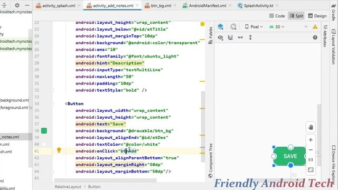Select the pan hand tool
Screen dimensions: 338x190
pyautogui.click(x=311, y=127)
